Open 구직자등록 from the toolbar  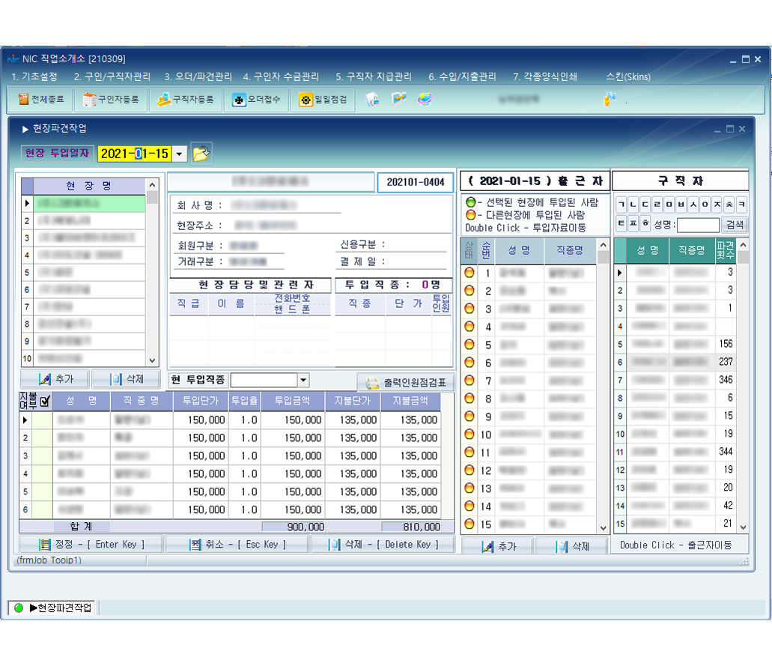coord(185,100)
